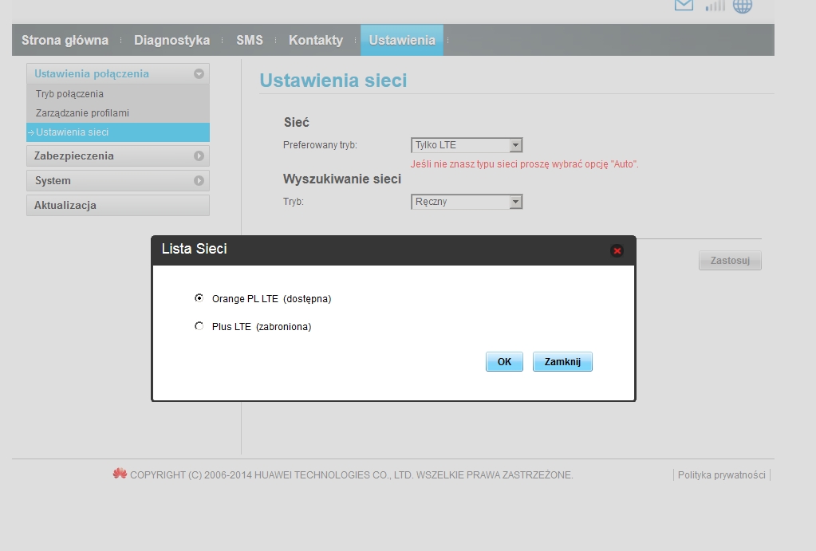This screenshot has height=551, width=816.
Task: Confirm network choice with OK button
Action: coord(504,361)
